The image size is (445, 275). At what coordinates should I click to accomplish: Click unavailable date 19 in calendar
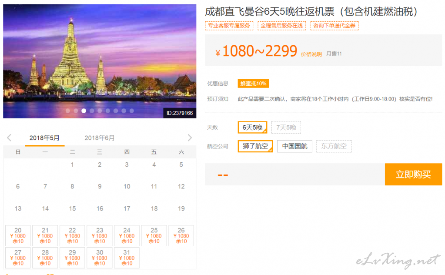pyautogui.click(x=181, y=208)
